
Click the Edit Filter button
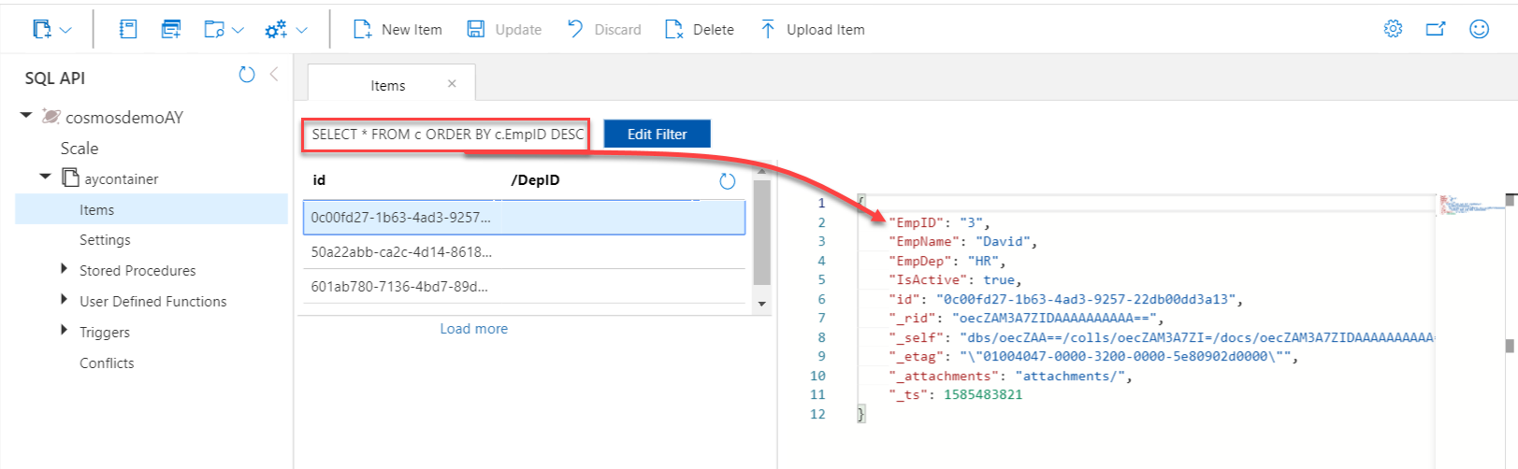click(657, 134)
